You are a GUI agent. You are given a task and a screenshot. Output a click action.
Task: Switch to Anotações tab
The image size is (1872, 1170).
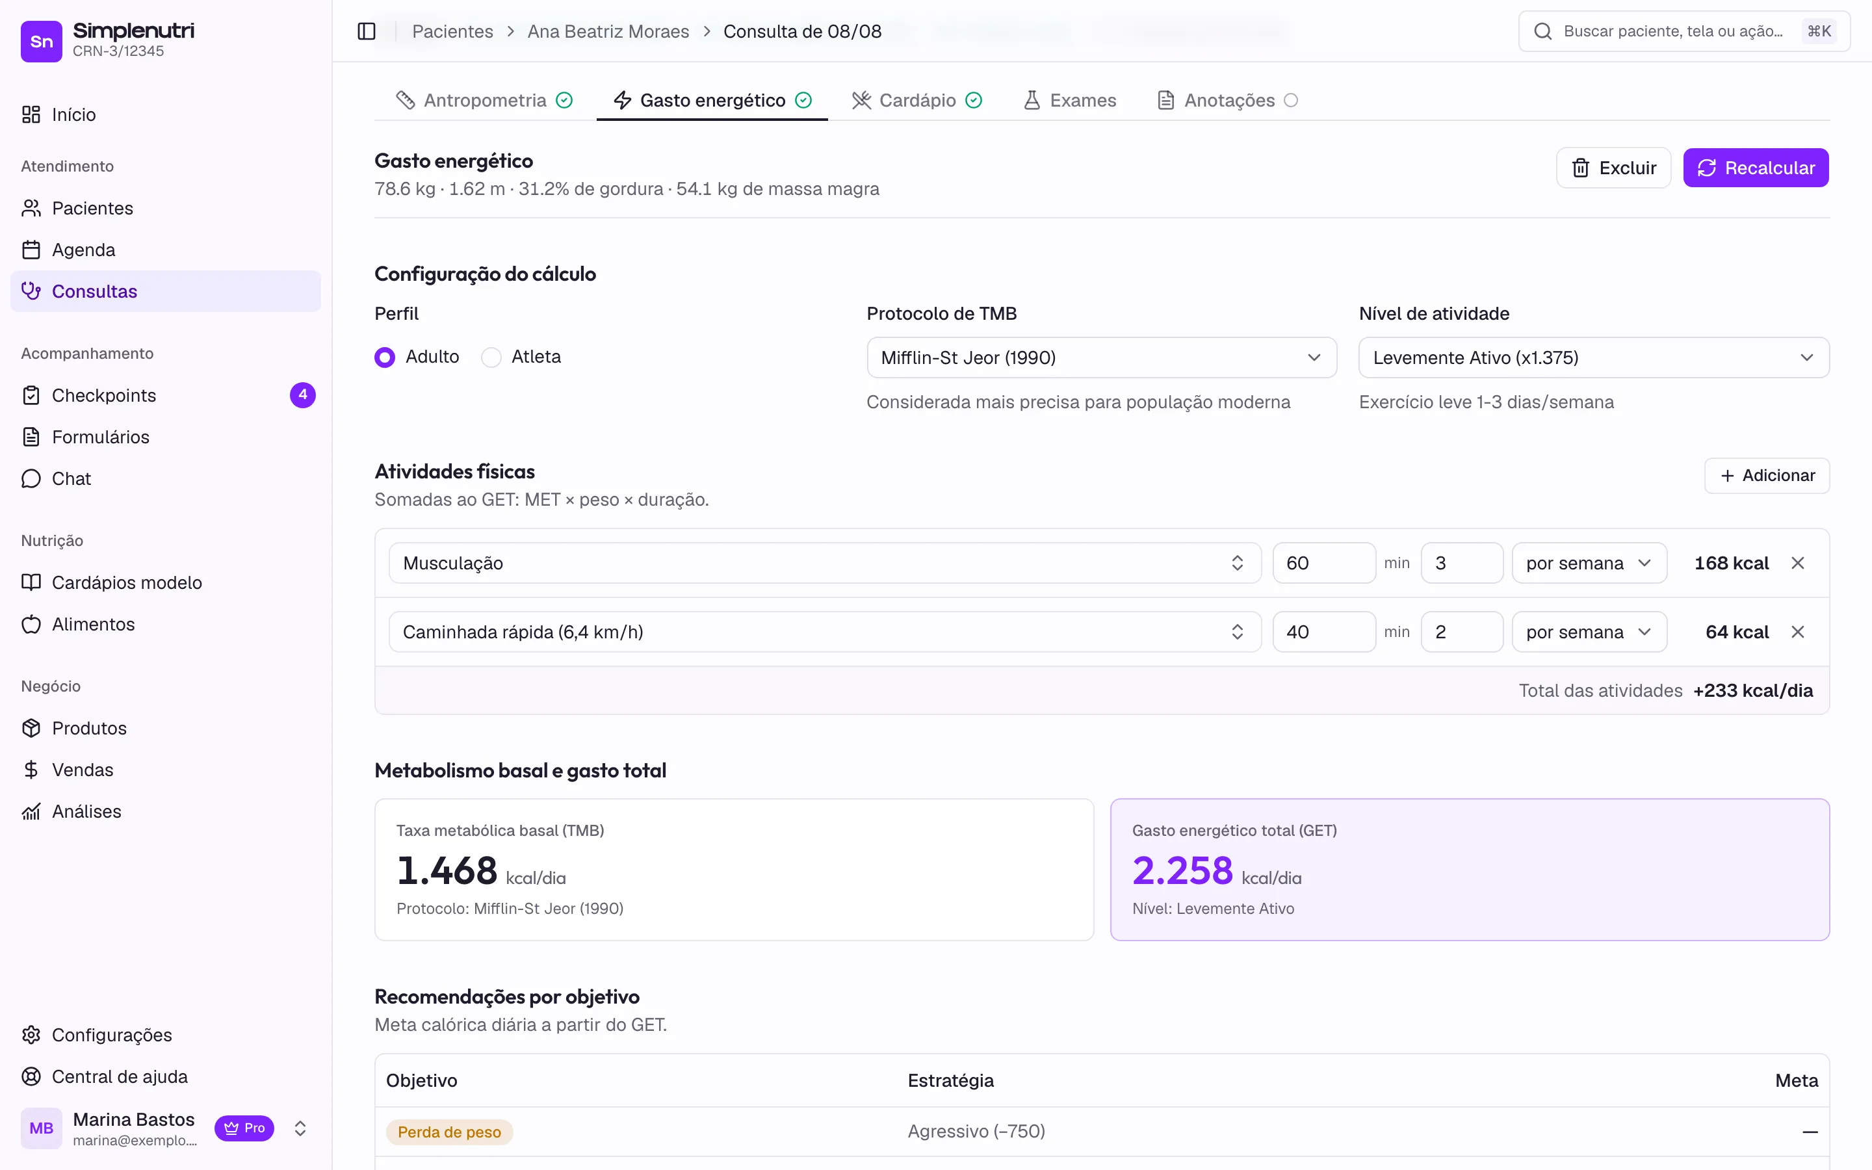[1228, 101]
